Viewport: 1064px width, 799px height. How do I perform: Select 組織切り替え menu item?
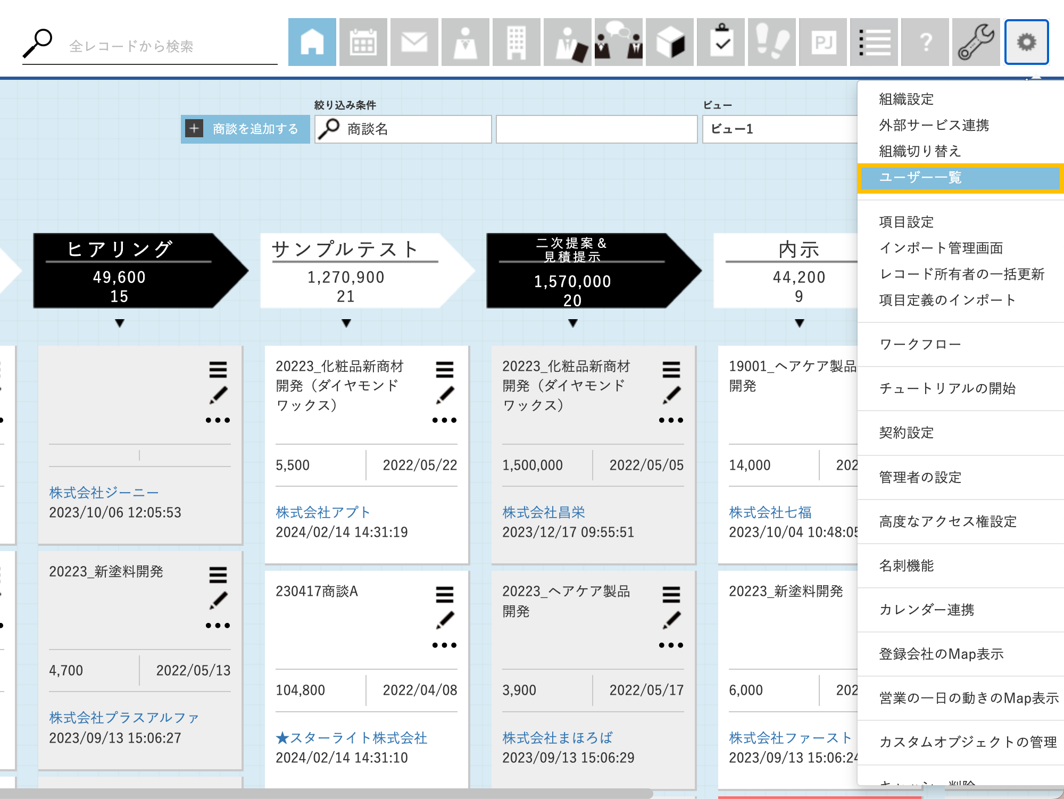click(920, 151)
